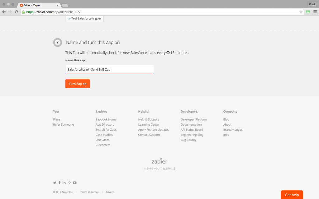Click the "Company" footer heading
This screenshot has width=319, height=199.
point(230,112)
